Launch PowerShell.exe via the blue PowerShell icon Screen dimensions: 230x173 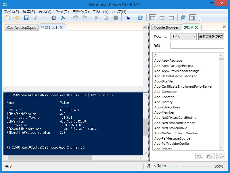point(141,18)
